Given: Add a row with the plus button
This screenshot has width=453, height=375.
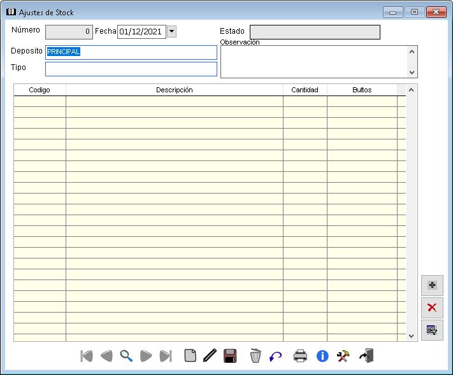Looking at the screenshot, I should click(432, 285).
